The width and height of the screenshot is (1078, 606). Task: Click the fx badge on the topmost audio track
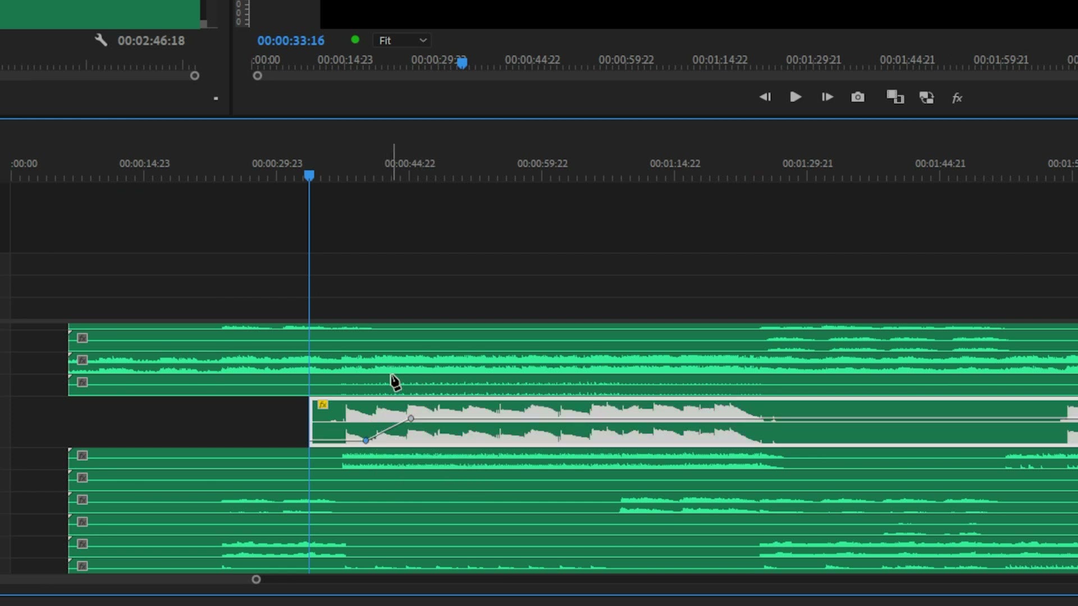click(x=83, y=338)
